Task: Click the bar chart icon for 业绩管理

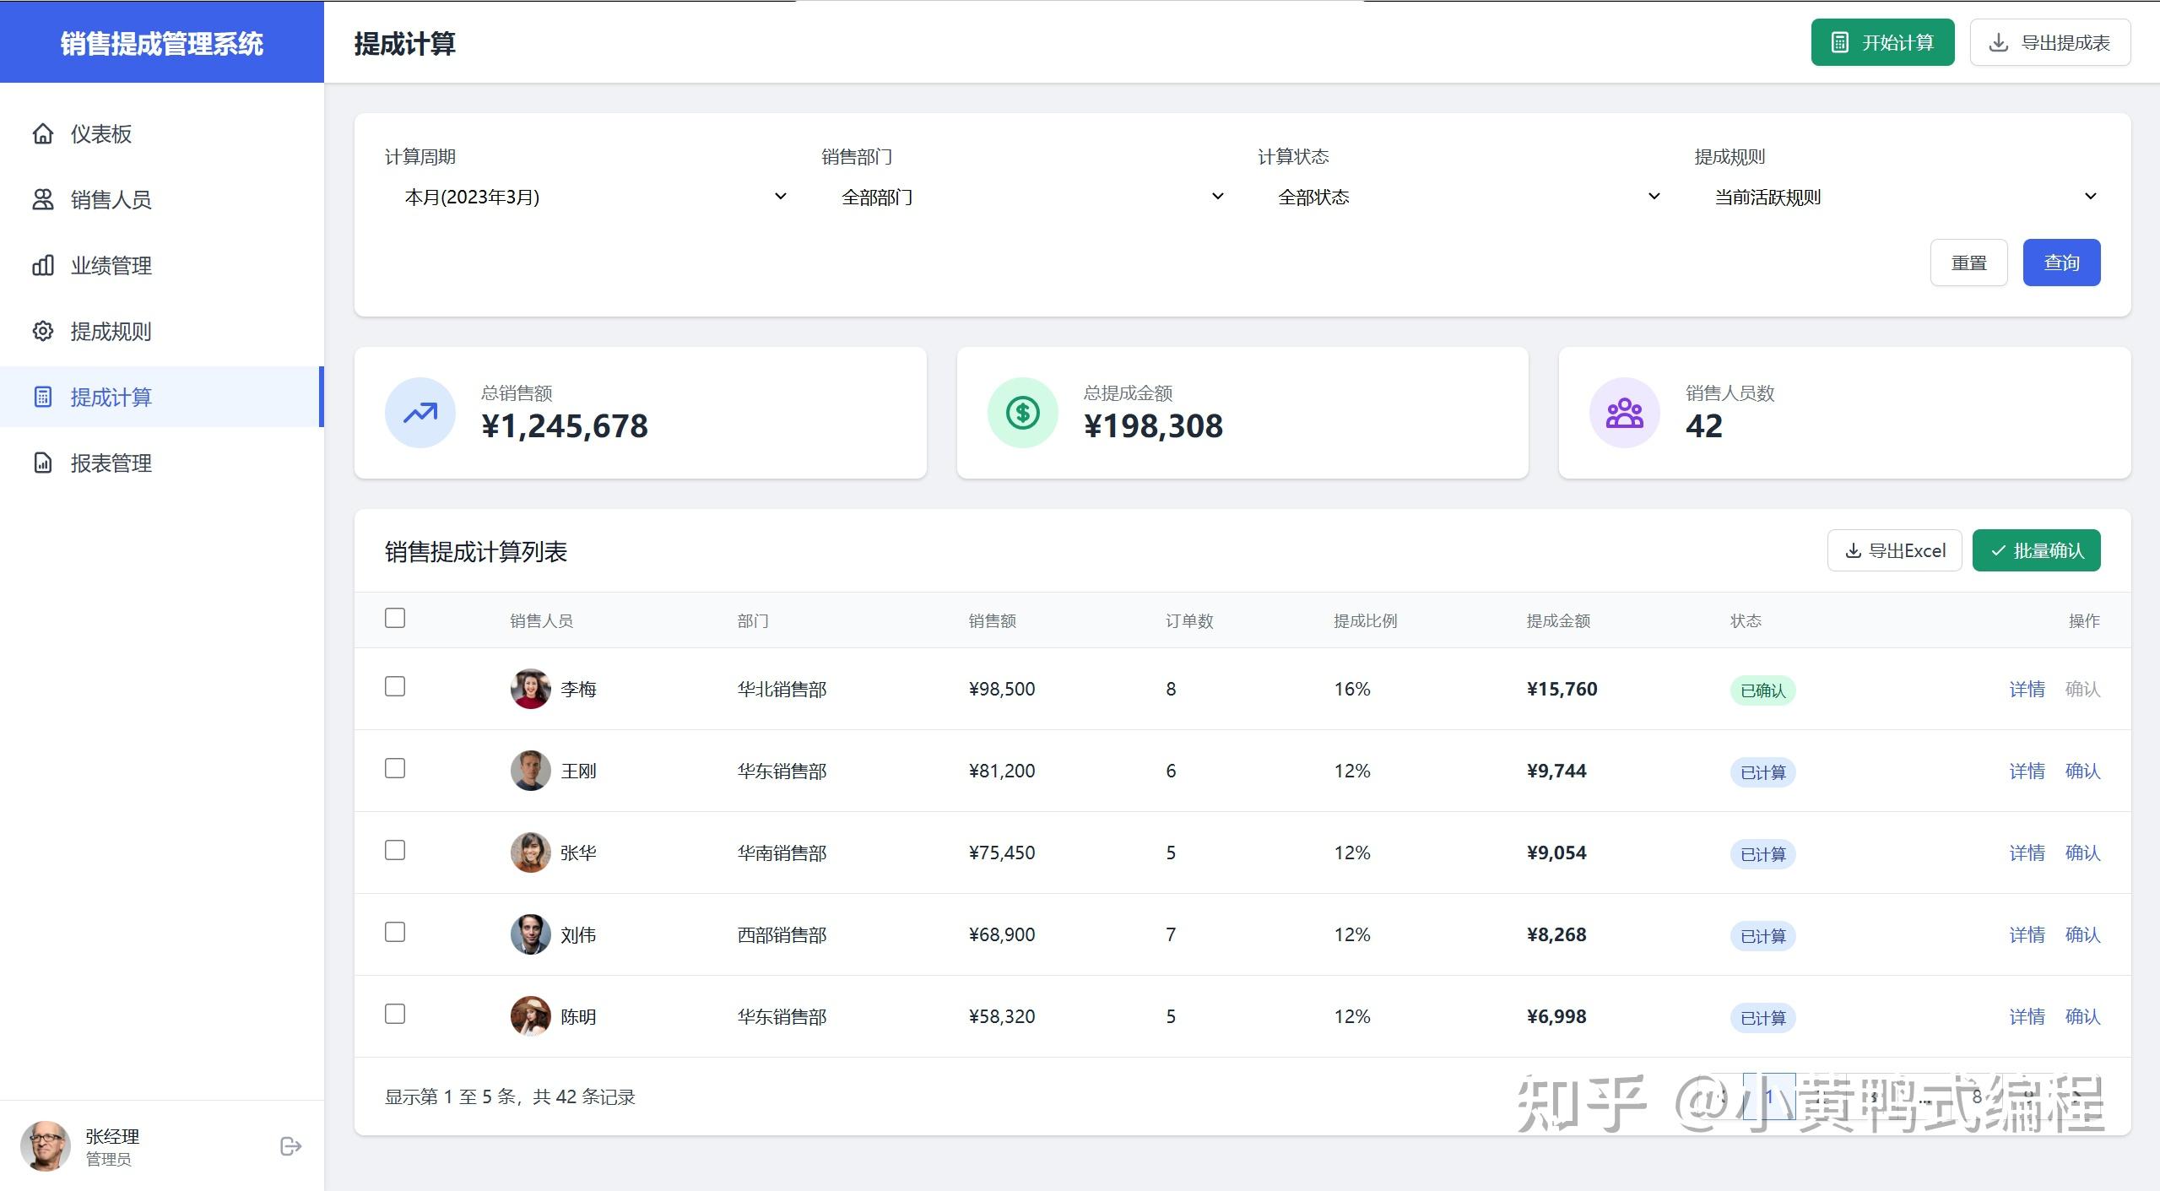Action: [43, 265]
